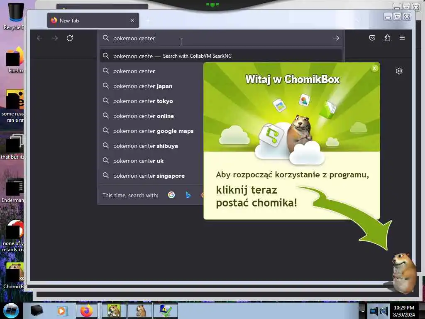Select suggestion 'pokemon center google maps'

pyautogui.click(x=152, y=131)
